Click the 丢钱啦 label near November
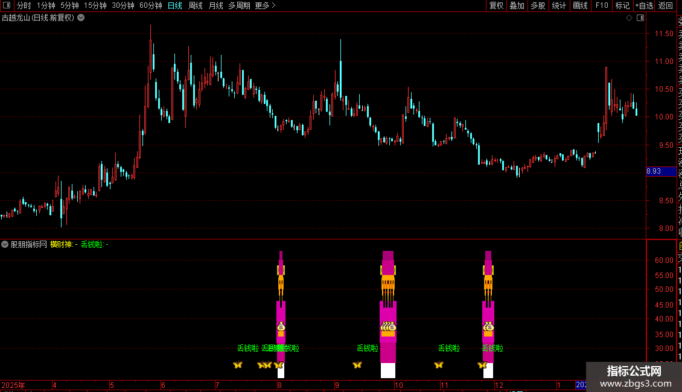682x392 pixels. 449,348
